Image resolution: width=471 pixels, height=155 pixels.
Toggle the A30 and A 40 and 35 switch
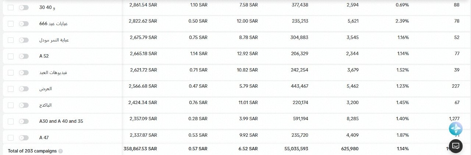click(24, 121)
